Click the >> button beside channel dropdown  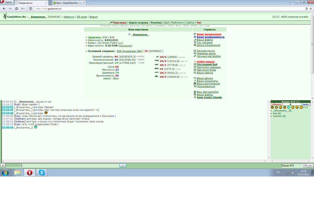coord(310,165)
